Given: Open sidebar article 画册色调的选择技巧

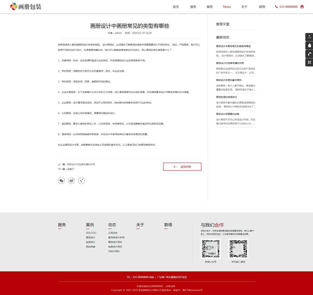Looking at the screenshot, I should click(226, 97).
